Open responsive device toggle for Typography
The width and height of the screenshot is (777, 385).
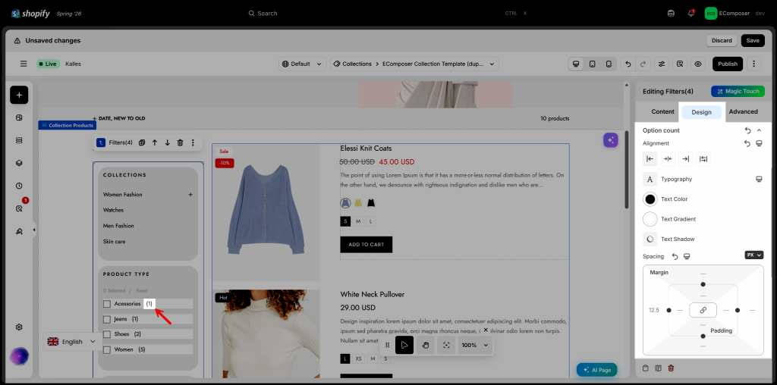pyautogui.click(x=759, y=179)
